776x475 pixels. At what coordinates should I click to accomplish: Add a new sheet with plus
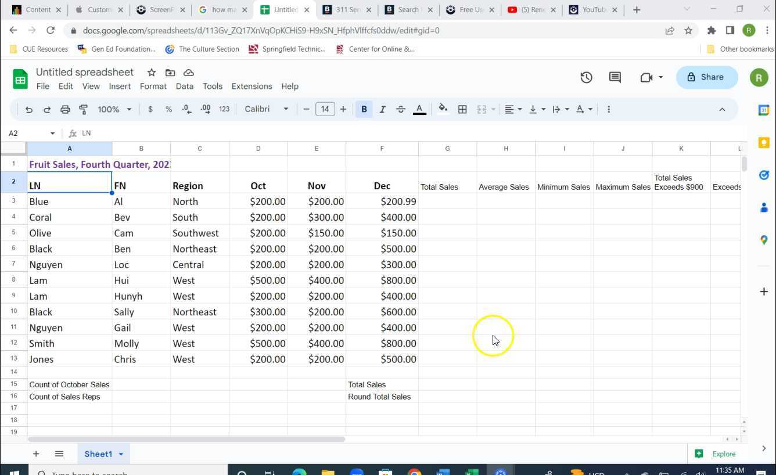tap(36, 454)
